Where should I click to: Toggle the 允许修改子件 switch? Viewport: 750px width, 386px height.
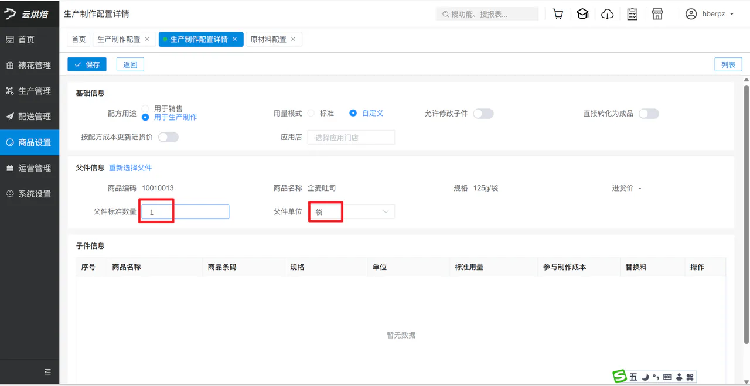[x=483, y=114]
